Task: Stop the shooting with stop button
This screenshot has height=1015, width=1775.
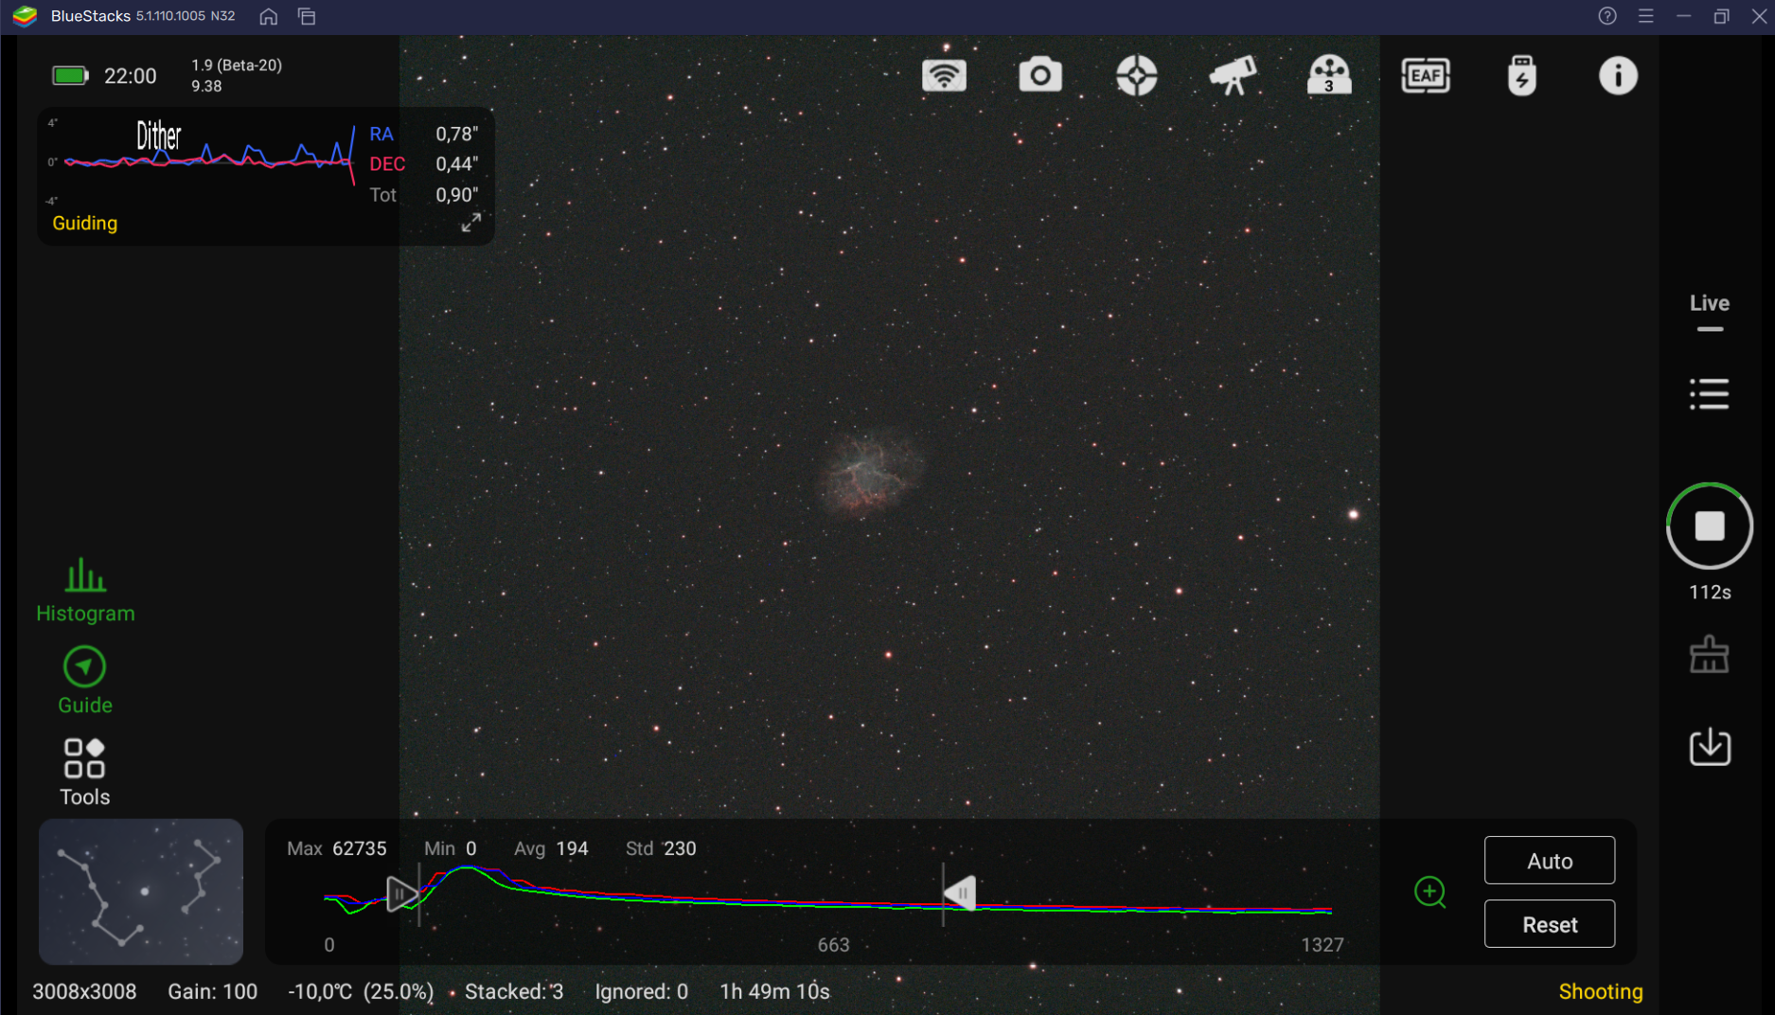Action: [1710, 526]
